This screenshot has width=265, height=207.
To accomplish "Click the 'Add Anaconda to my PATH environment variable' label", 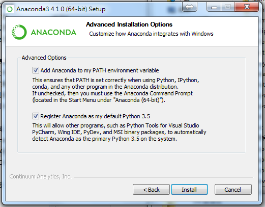I will [100, 70].
